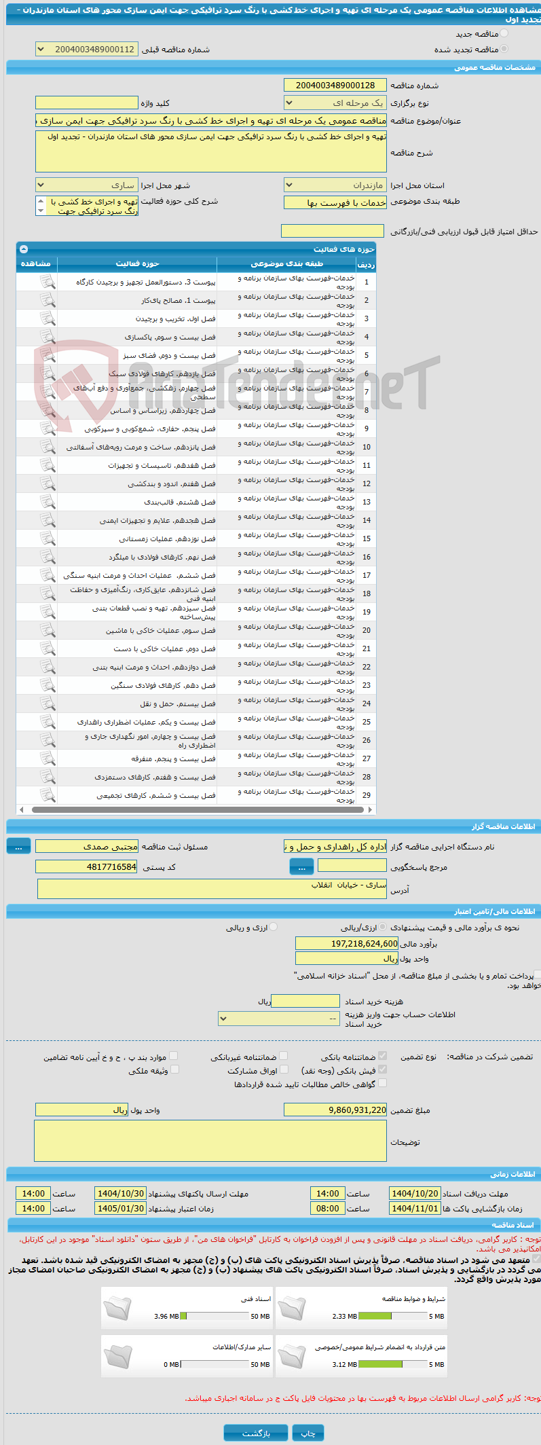
Task: Collapse the حوزه های فعالیت panel
Action: coord(24,249)
